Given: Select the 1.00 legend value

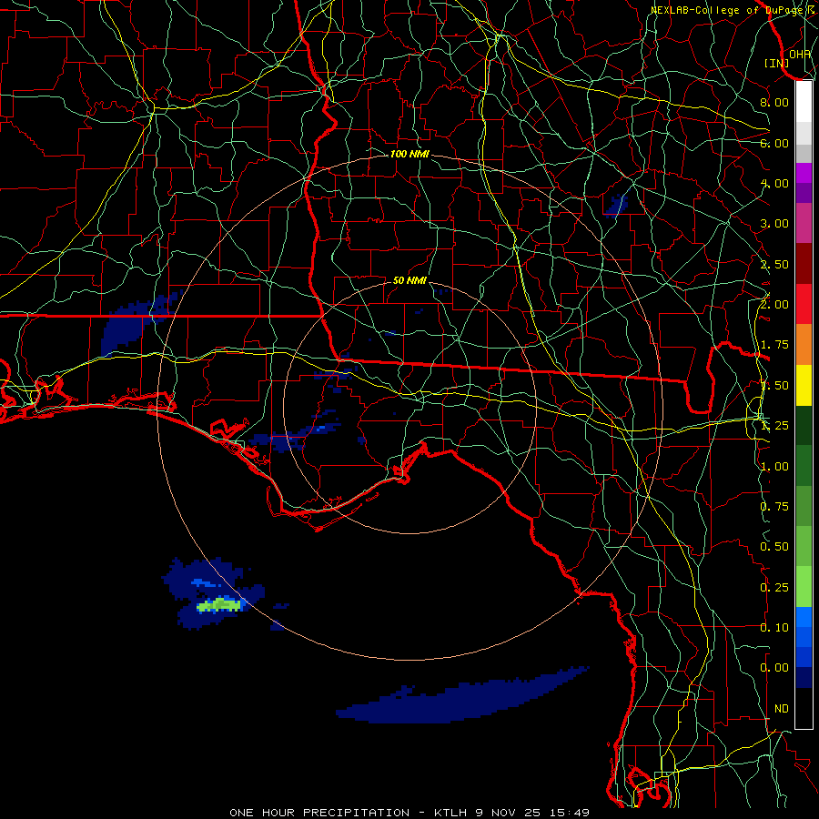Looking at the screenshot, I should [x=774, y=467].
